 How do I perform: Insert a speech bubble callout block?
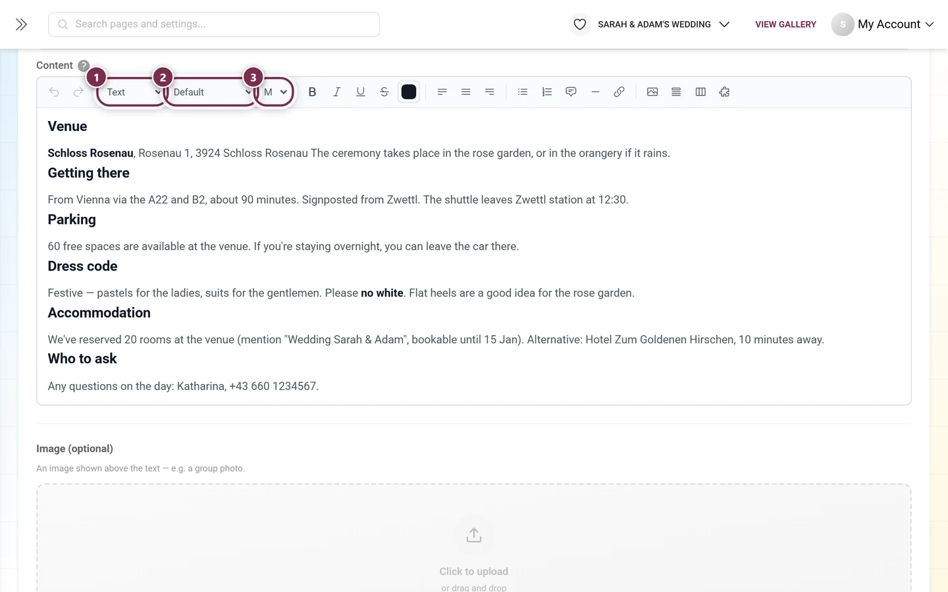[x=571, y=92]
